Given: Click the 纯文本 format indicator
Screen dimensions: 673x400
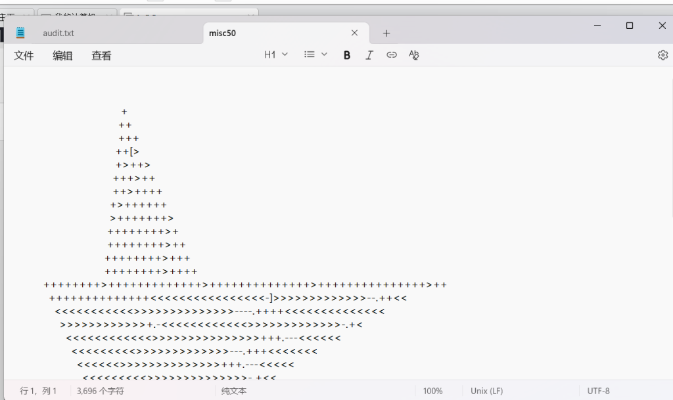Looking at the screenshot, I should pyautogui.click(x=234, y=391).
